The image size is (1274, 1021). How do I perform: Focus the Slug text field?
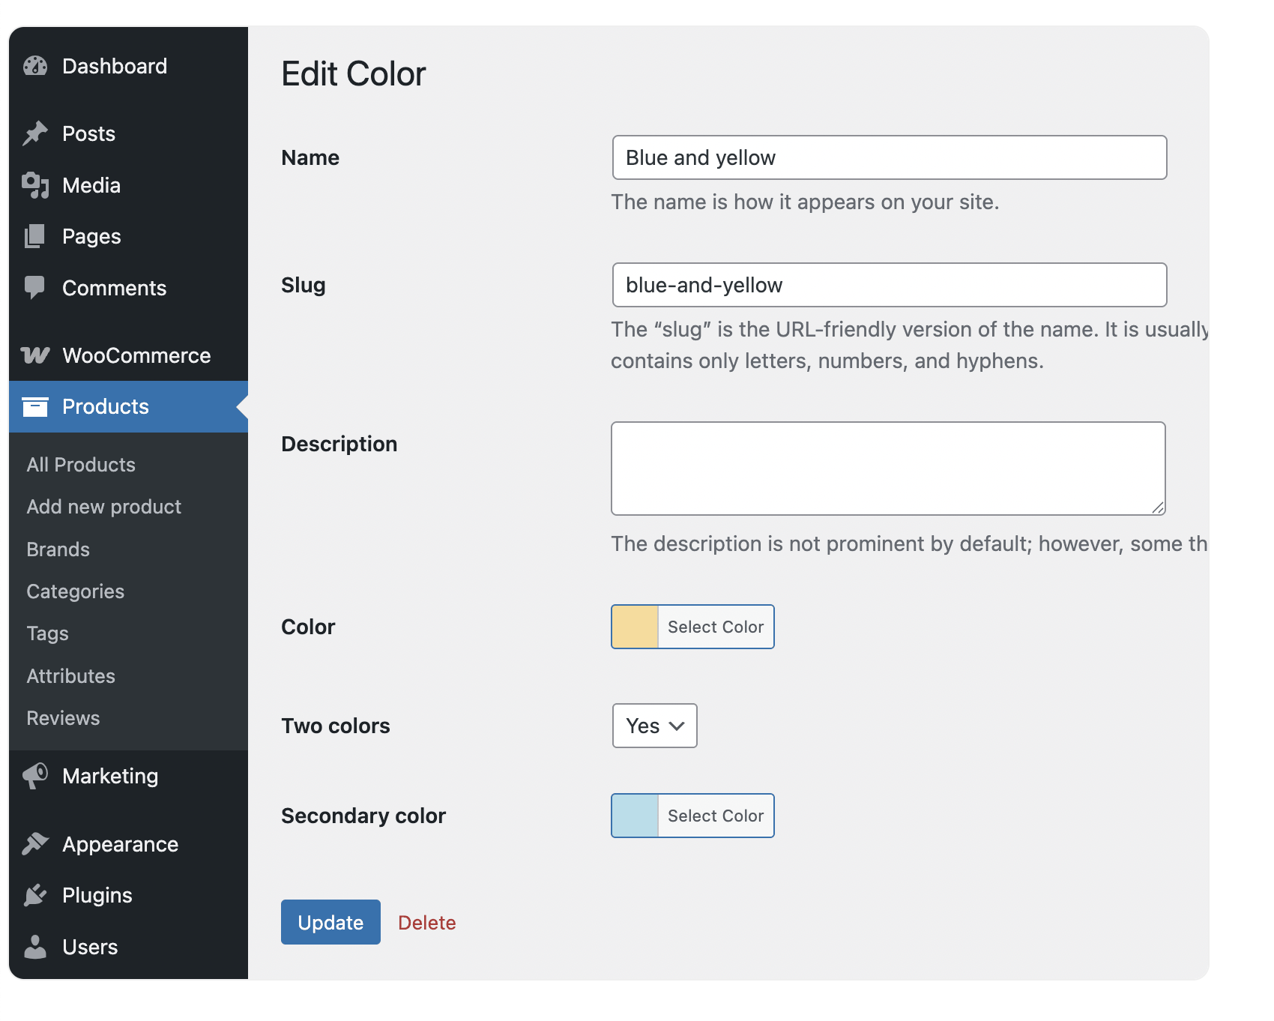click(x=889, y=285)
